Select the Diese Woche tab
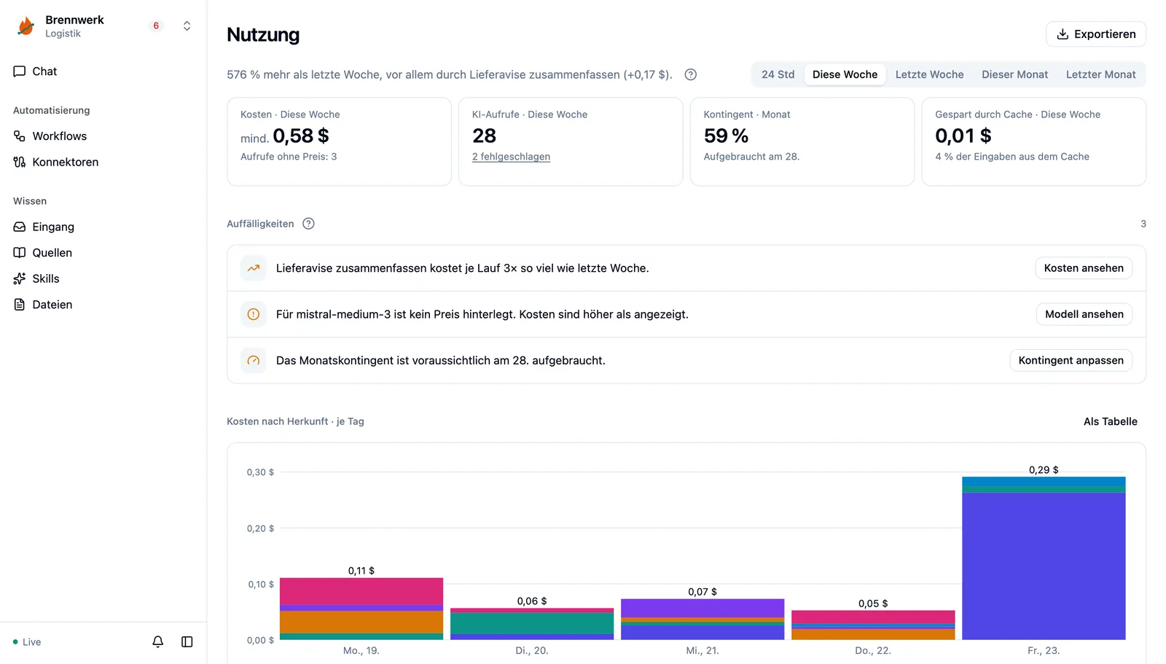The width and height of the screenshot is (1166, 664). [x=845, y=74]
